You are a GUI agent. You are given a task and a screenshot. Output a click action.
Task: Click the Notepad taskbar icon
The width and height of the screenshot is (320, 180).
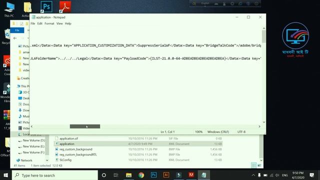[203, 175]
